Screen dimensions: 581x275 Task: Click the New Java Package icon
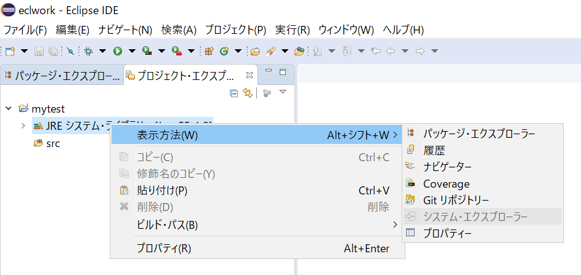pyautogui.click(x=209, y=51)
